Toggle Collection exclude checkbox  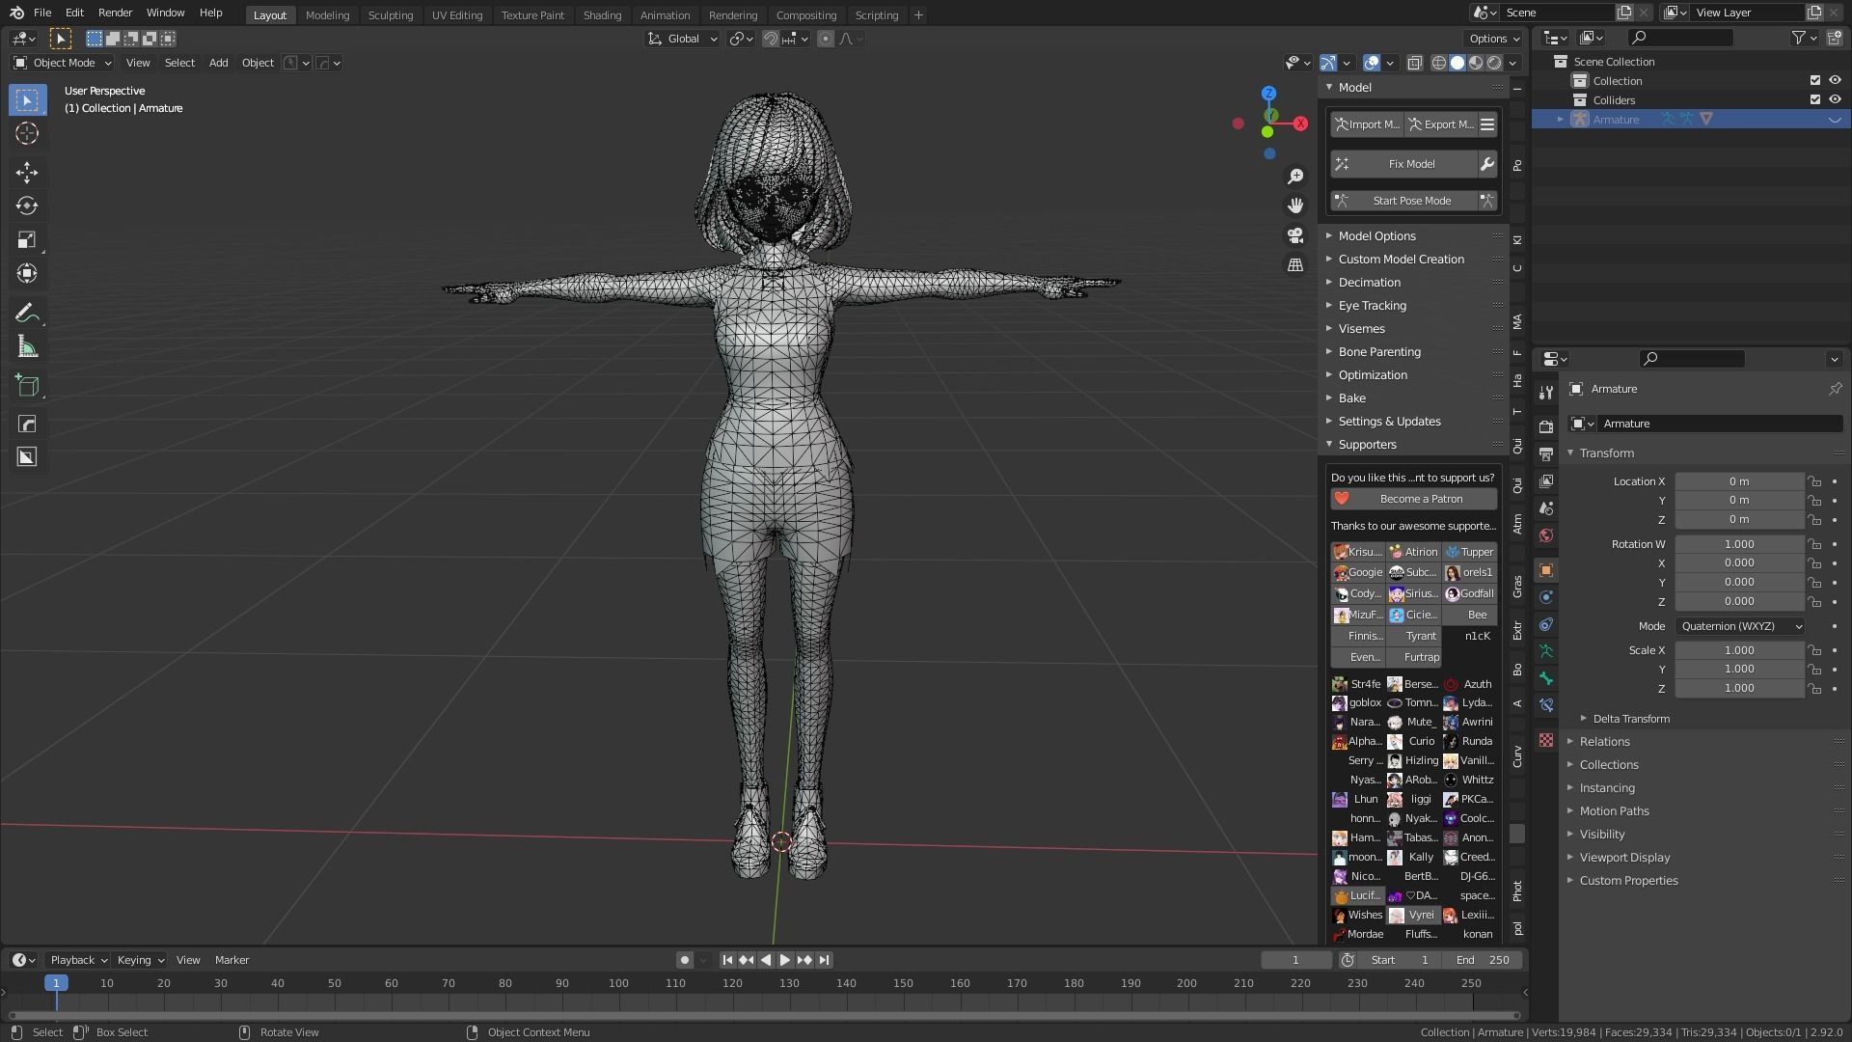click(1814, 81)
